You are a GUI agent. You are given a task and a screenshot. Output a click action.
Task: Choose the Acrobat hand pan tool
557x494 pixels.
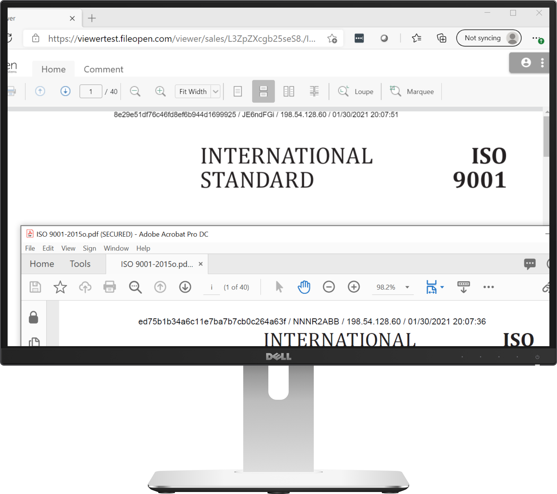point(304,287)
